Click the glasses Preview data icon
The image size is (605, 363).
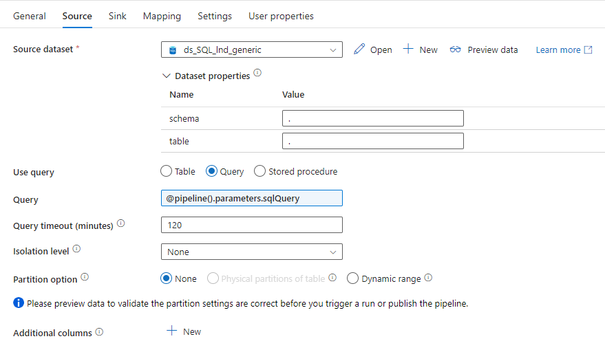click(x=455, y=49)
